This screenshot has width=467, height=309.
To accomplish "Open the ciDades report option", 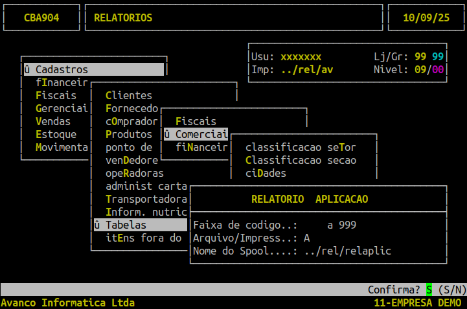I will 266,173.
